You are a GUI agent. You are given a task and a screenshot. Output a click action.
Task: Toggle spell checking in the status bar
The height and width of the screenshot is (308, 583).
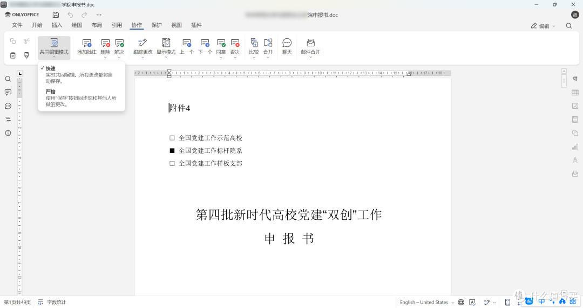(472, 302)
